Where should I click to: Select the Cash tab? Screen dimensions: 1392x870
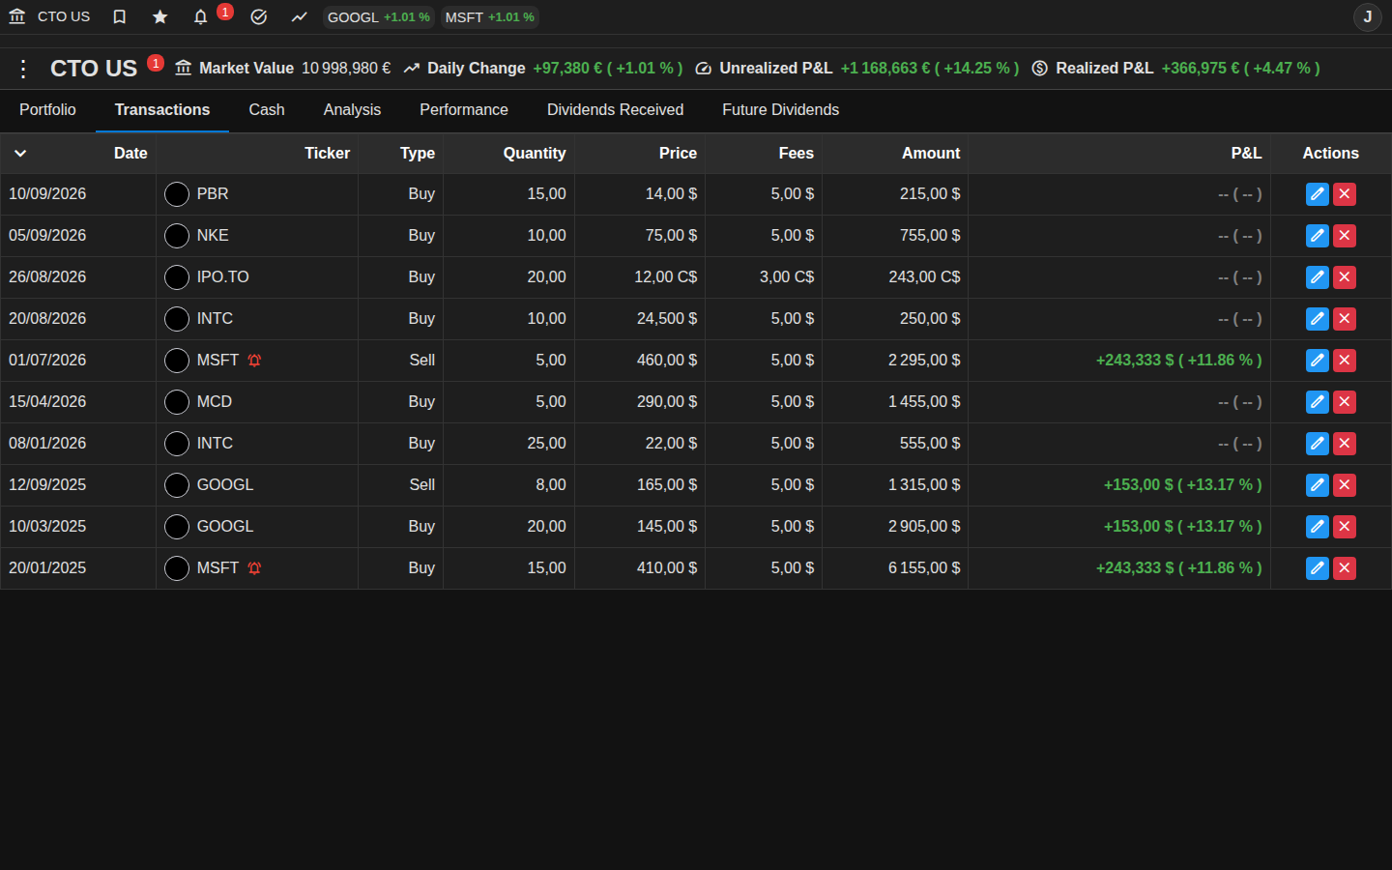[267, 110]
